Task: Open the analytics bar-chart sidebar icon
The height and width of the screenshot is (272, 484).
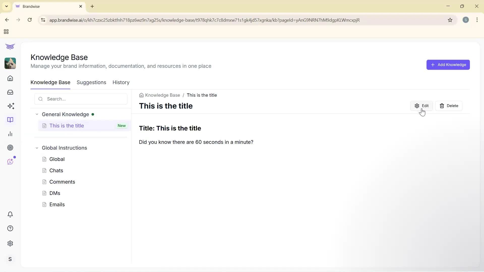Action: tap(10, 134)
